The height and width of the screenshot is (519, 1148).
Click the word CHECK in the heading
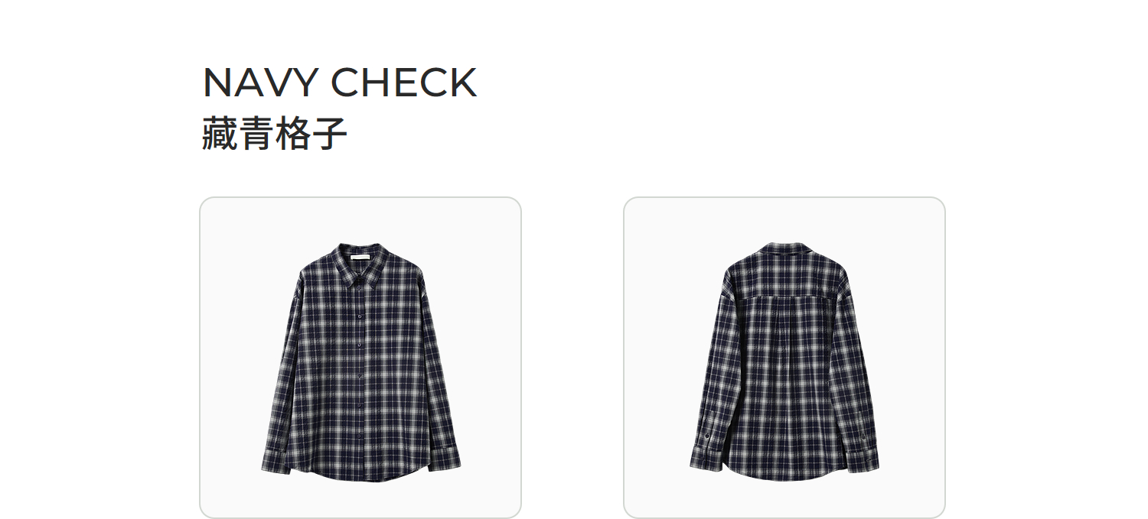pyautogui.click(x=404, y=83)
